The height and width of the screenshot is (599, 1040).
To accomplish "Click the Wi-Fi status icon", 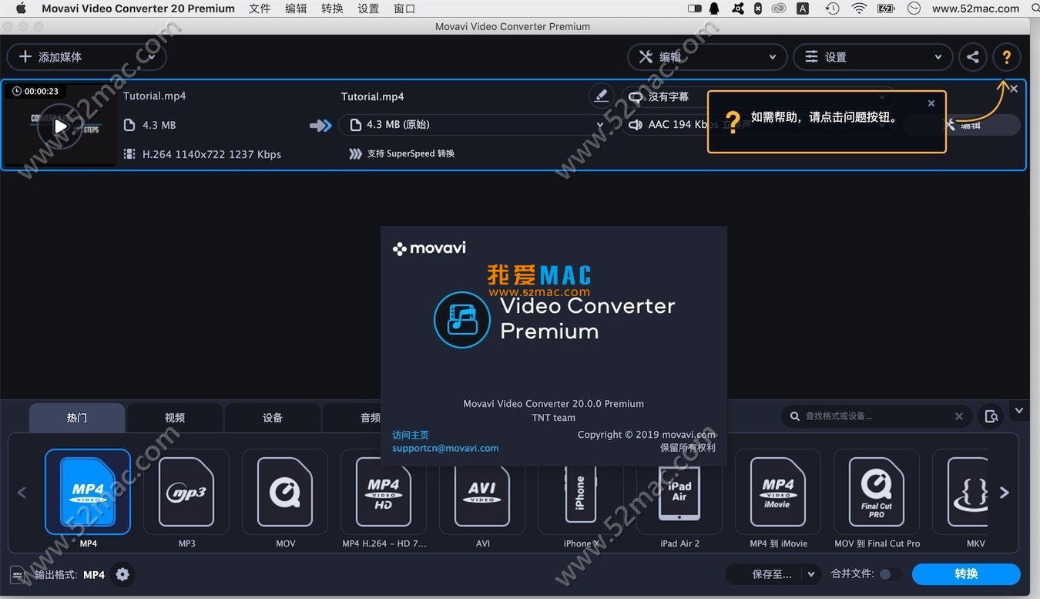I will pos(859,8).
